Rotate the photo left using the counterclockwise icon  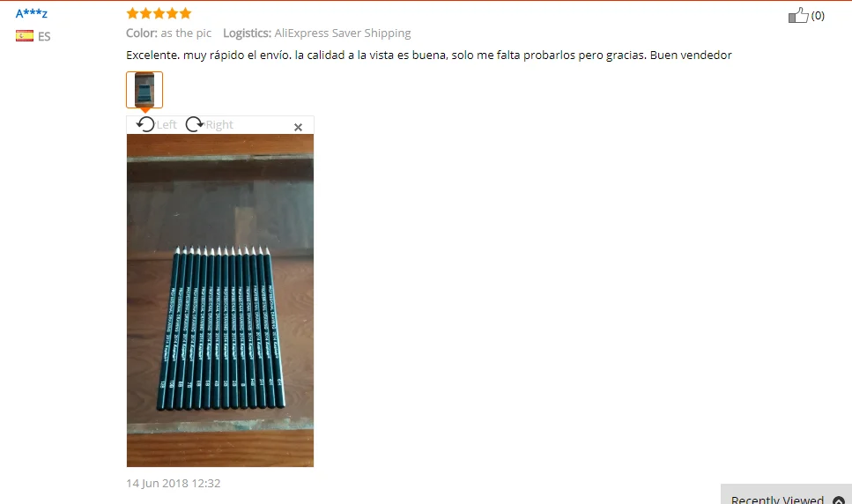click(145, 124)
